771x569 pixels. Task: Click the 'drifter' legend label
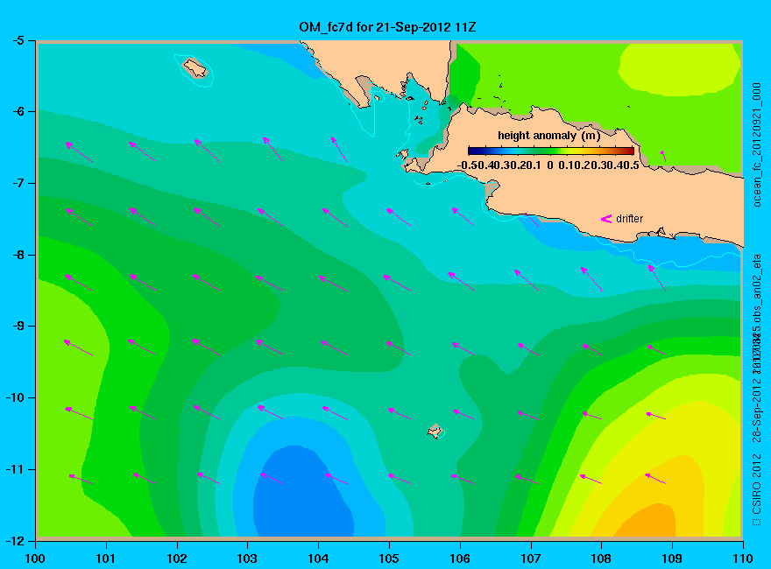[629, 219]
